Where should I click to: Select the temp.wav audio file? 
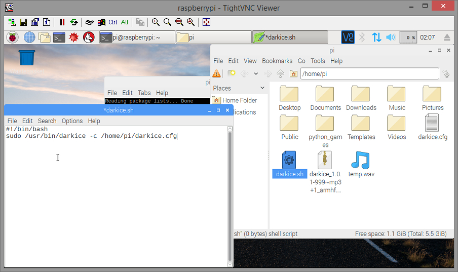361,164
